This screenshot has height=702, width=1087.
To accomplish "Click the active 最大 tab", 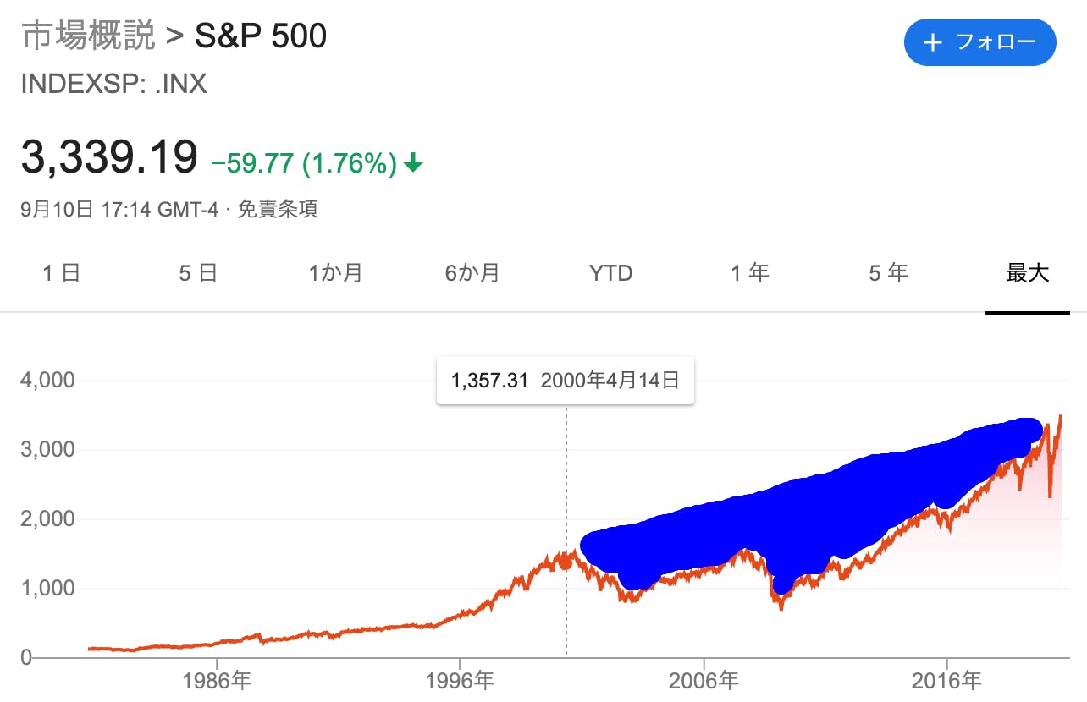I will [x=1028, y=272].
